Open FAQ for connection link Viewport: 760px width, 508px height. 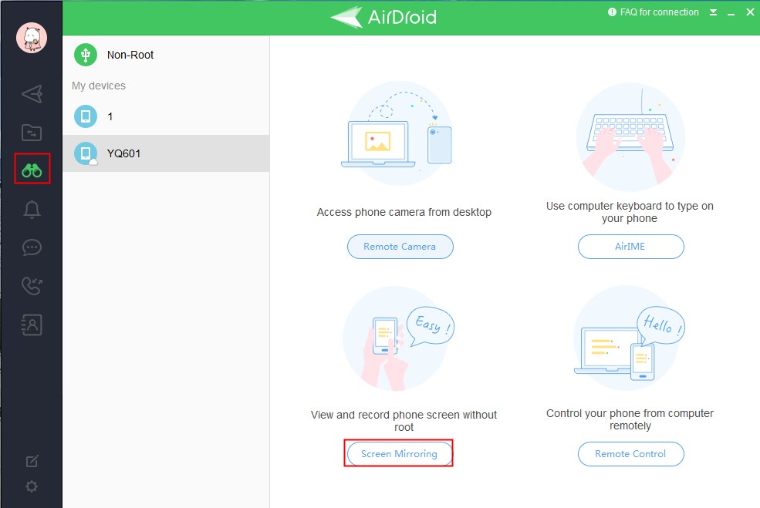(659, 12)
